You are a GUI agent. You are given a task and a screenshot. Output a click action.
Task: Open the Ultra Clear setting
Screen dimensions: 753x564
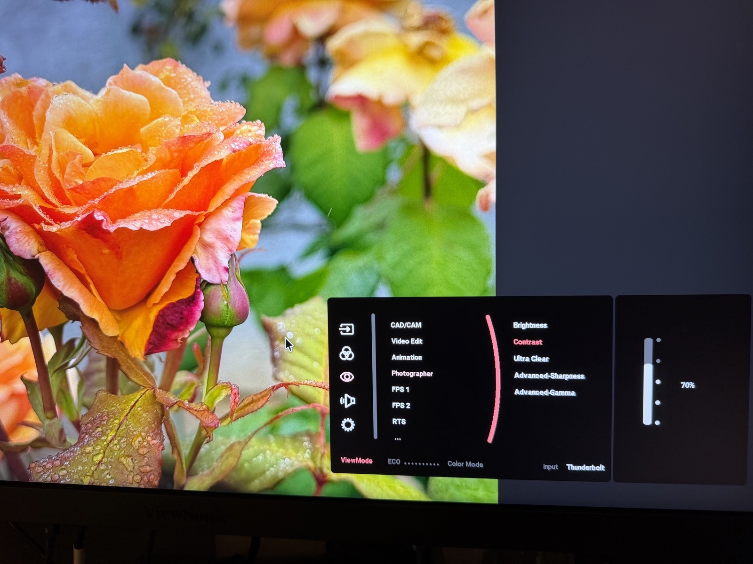(531, 359)
